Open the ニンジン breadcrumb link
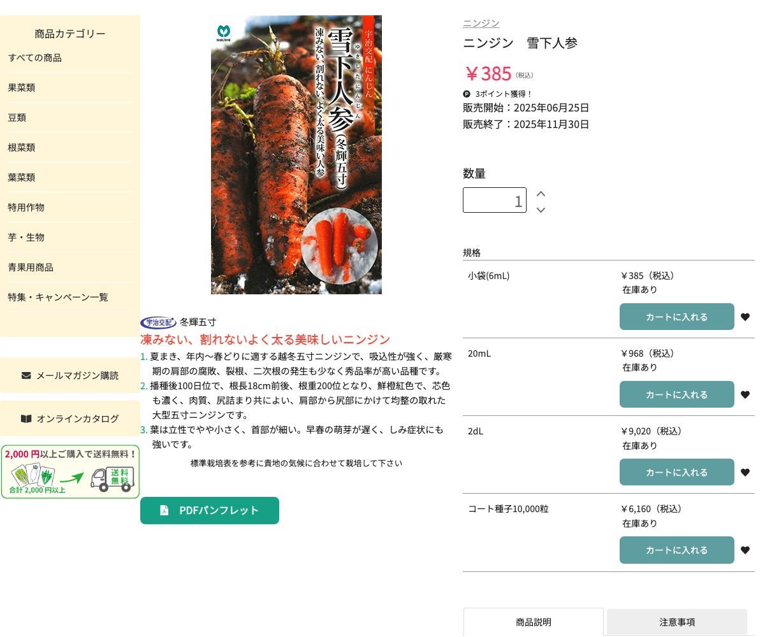This screenshot has height=637, width=765. 481,23
